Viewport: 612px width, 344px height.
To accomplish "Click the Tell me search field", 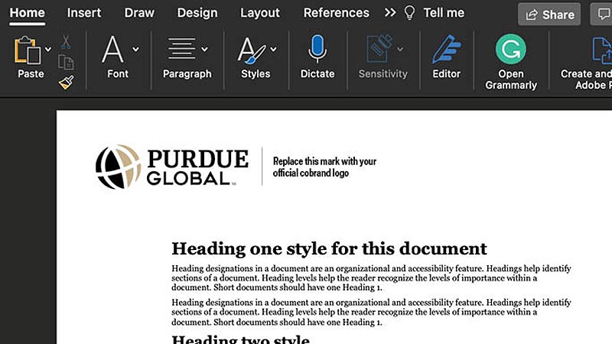I will tap(444, 13).
